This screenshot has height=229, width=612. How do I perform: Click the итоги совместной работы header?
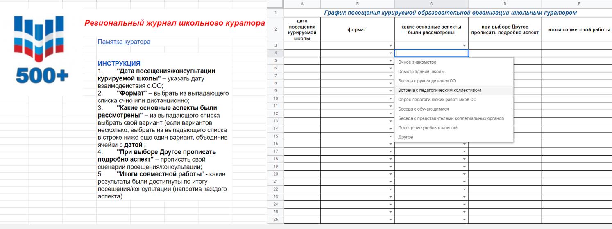[x=577, y=29]
